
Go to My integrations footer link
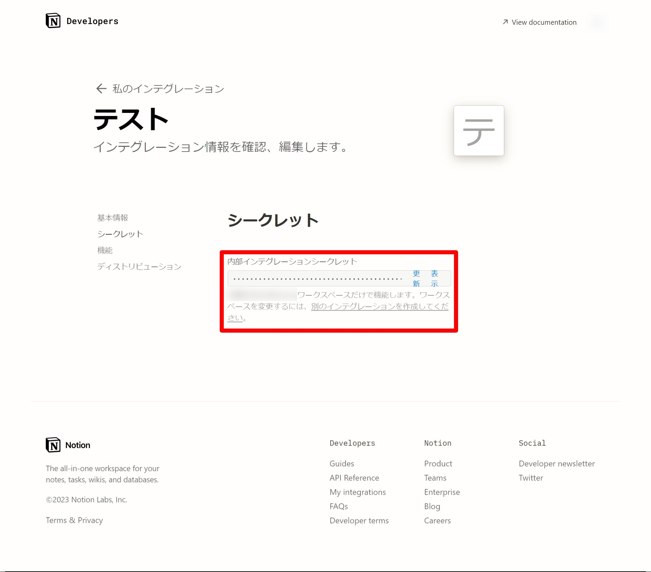pos(358,492)
